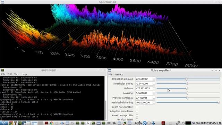Click the Masking slider handle
Screen dimensions: 222x125
[187, 93]
